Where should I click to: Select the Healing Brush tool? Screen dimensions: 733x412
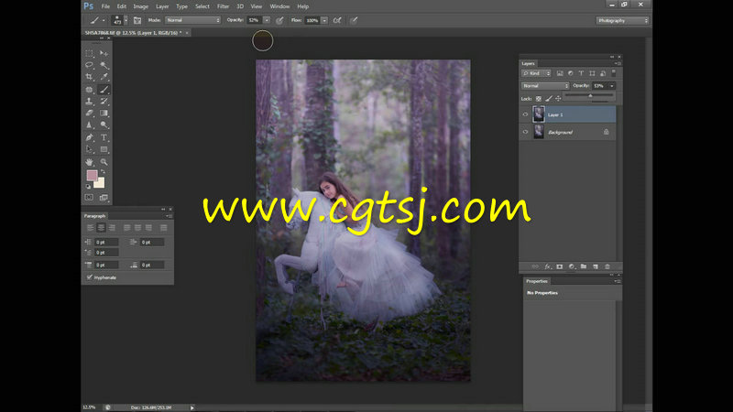89,89
